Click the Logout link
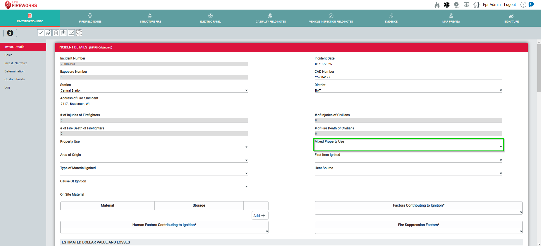Image resolution: width=541 pixels, height=246 pixels. click(x=510, y=5)
